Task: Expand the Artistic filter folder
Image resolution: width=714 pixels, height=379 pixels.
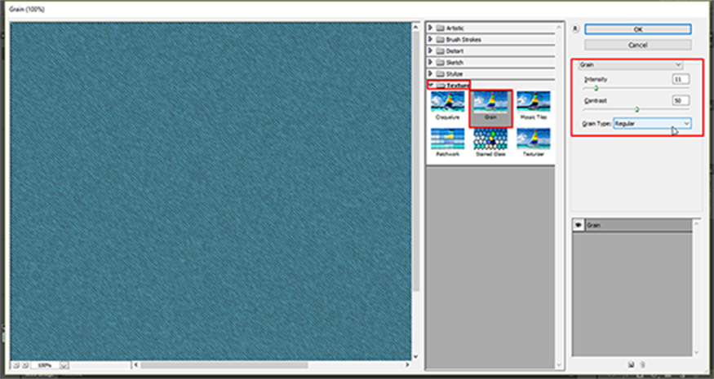Action: [x=430, y=29]
